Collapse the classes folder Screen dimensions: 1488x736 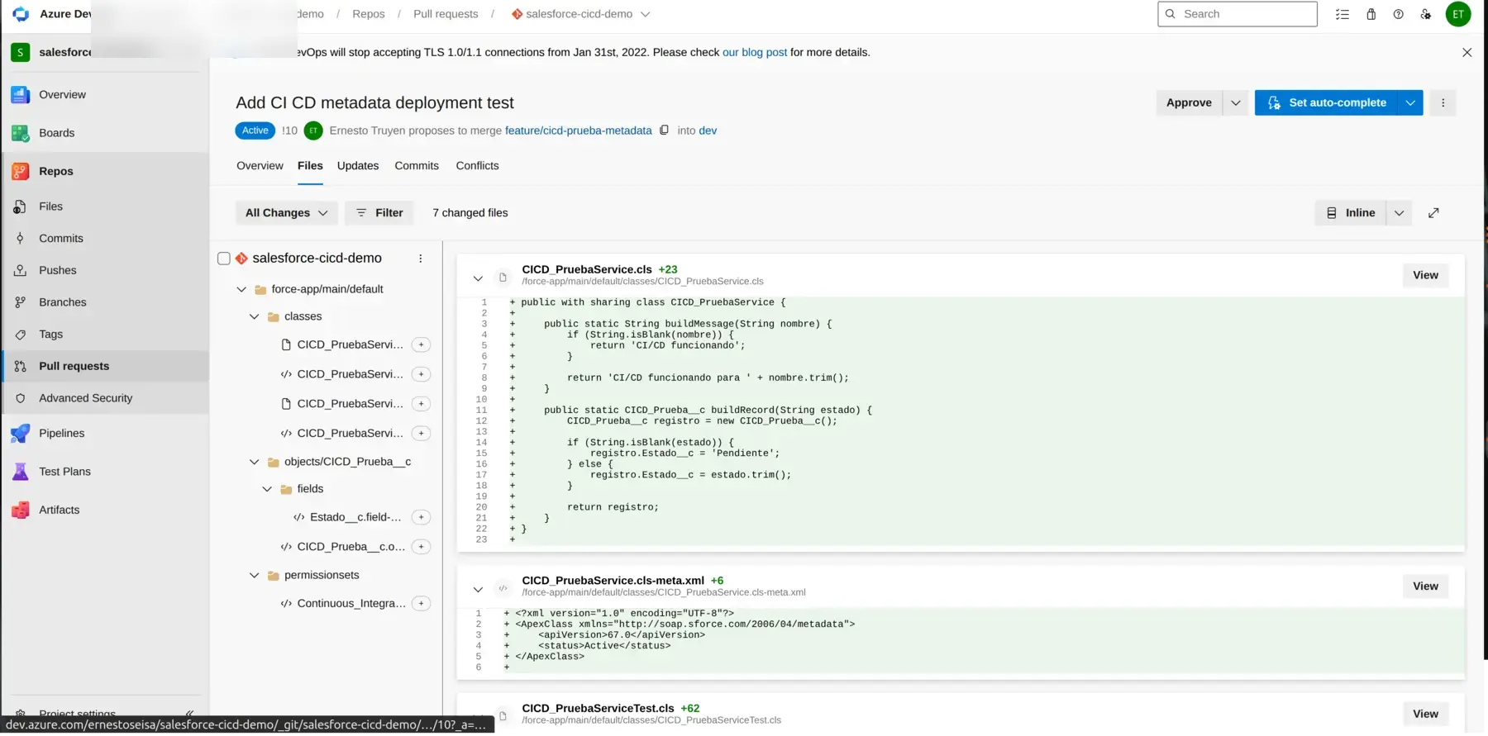(254, 317)
